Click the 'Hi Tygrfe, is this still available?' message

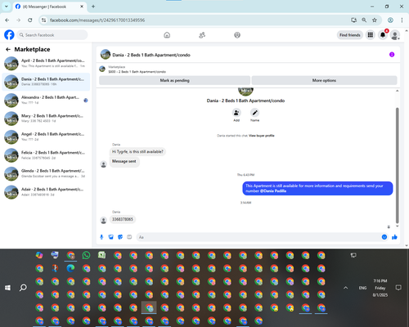click(x=137, y=152)
